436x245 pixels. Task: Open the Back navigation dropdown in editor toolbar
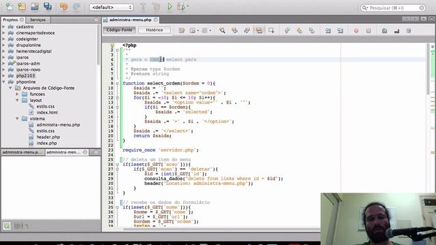198,31
